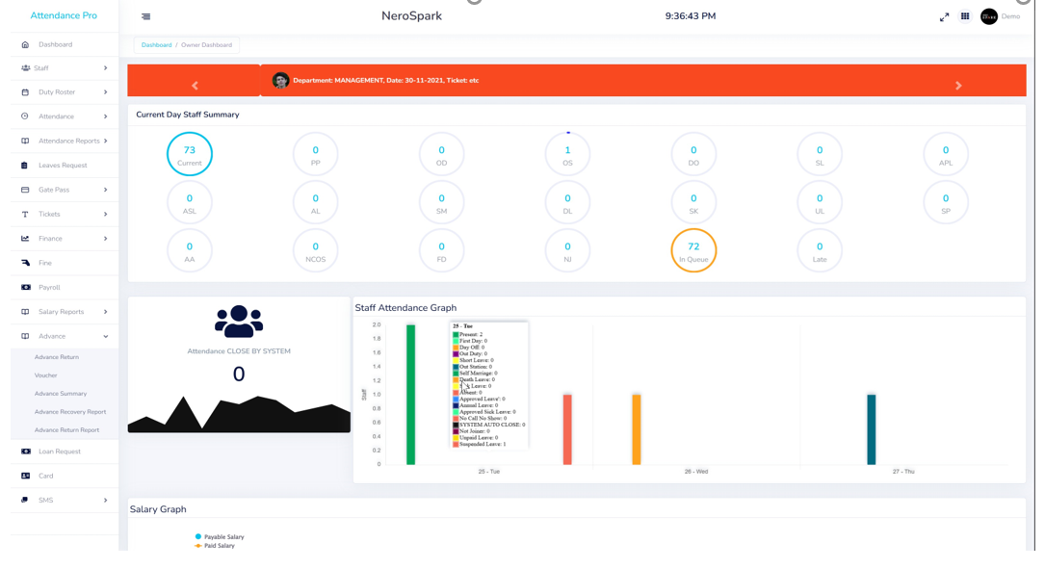The height and width of the screenshot is (568, 1045).
Task: Click the Payroll money icon in sidebar
Action: pos(26,287)
